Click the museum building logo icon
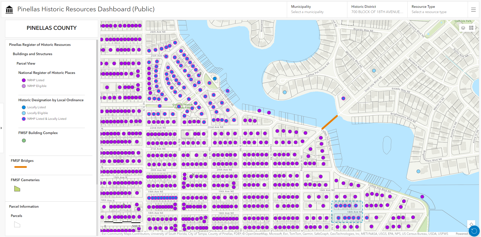 (x=9, y=10)
